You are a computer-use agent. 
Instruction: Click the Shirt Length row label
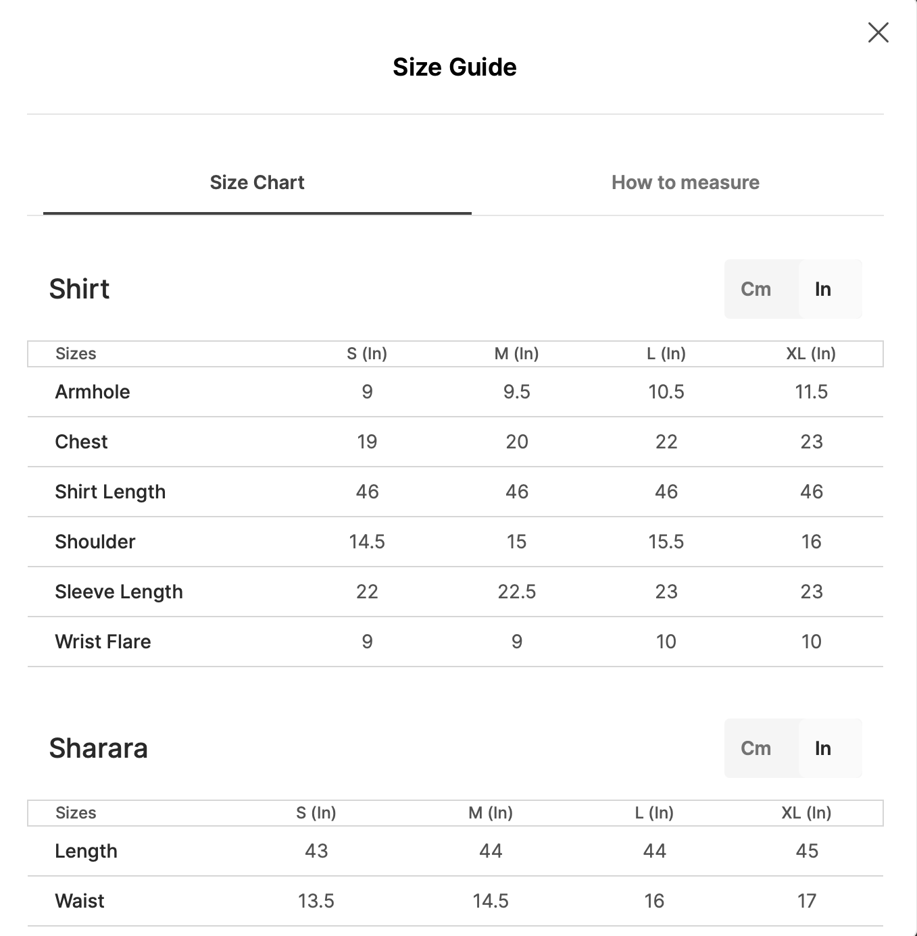tap(110, 492)
